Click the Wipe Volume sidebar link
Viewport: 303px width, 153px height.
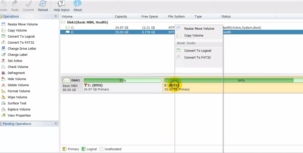tap(17, 97)
